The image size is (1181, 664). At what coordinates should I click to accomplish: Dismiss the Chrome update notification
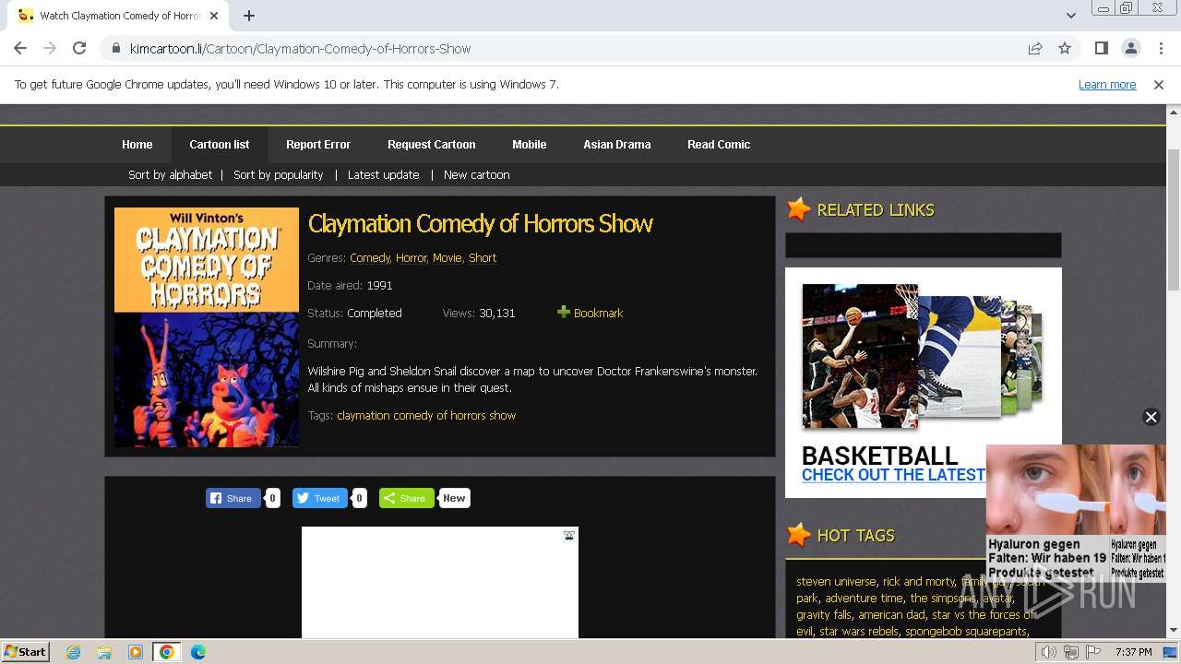tap(1159, 84)
